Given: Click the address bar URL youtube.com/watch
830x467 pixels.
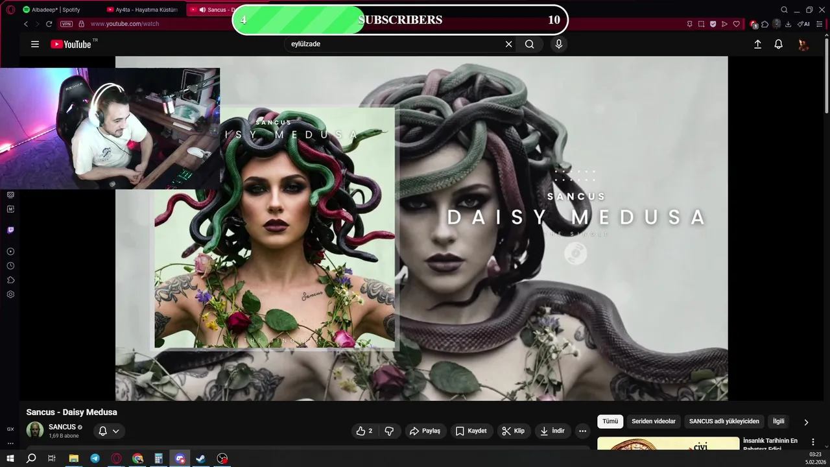Looking at the screenshot, I should click(124, 24).
